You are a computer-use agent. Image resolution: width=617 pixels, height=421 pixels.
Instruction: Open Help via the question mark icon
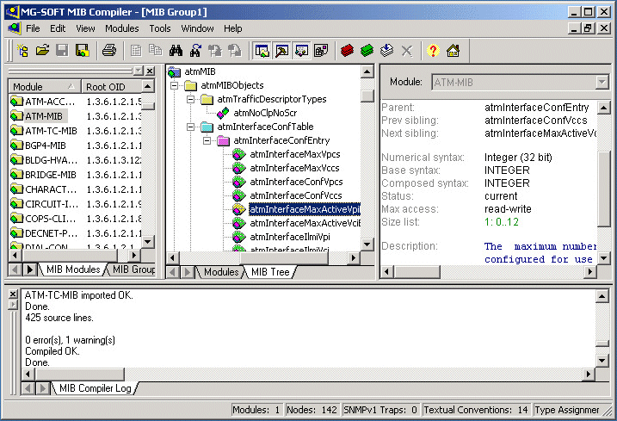[433, 51]
